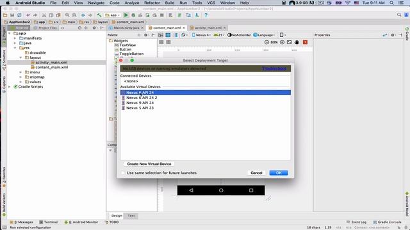Open the VCS menu

(x=211, y=3)
